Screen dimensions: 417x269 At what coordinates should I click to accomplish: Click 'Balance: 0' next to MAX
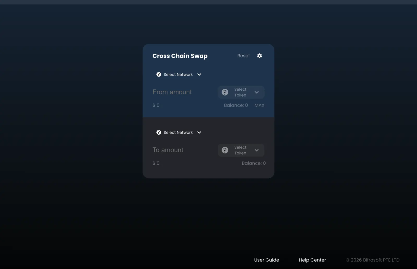tap(236, 105)
